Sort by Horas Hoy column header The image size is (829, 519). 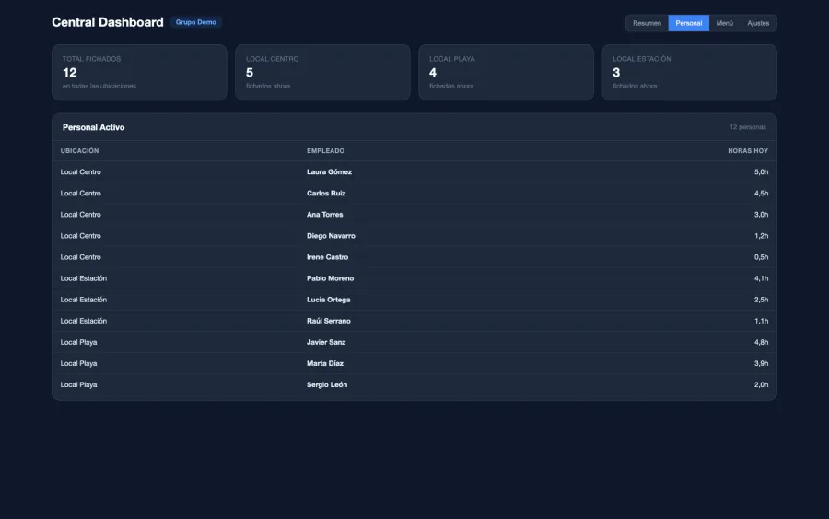click(748, 151)
